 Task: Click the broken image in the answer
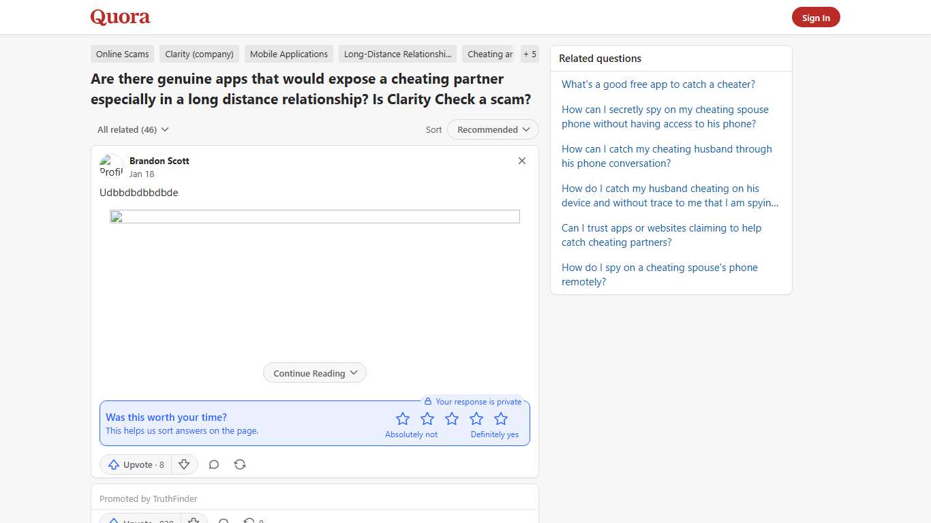pos(314,217)
